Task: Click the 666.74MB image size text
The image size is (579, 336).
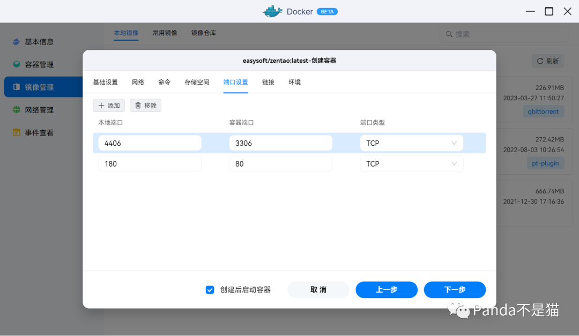Action: click(x=550, y=191)
